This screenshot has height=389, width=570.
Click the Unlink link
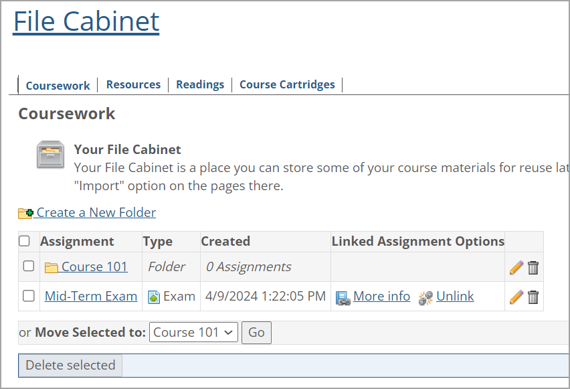tap(455, 296)
